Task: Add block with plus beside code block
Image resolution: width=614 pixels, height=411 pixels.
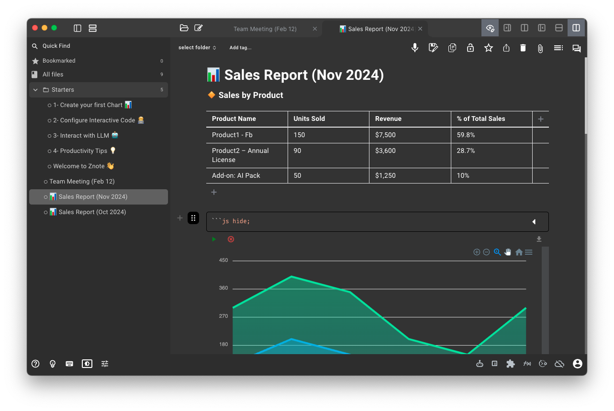Action: [180, 218]
